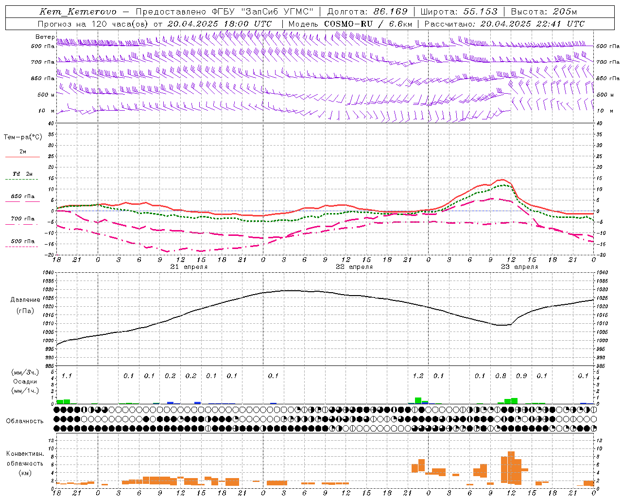Click the Конвективн. label
Image resolution: width=622 pixels, height=497 pixels.
coord(25,454)
